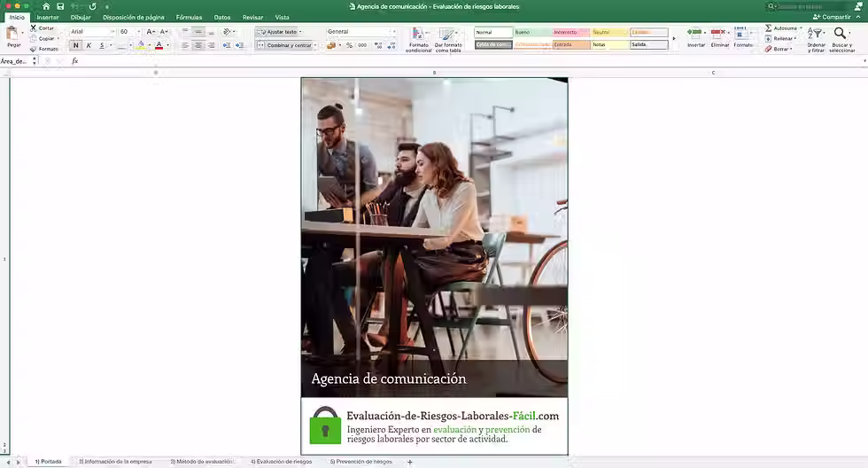The width and height of the screenshot is (868, 468).
Task: Click the Save icon in title bar
Action: tap(59, 6)
